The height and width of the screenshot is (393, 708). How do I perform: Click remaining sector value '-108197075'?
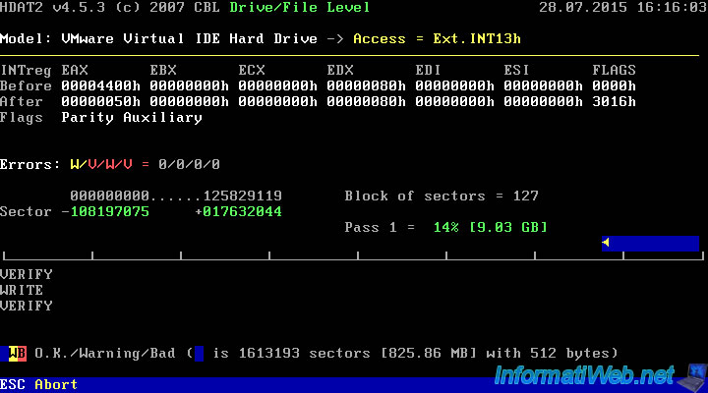(105, 211)
